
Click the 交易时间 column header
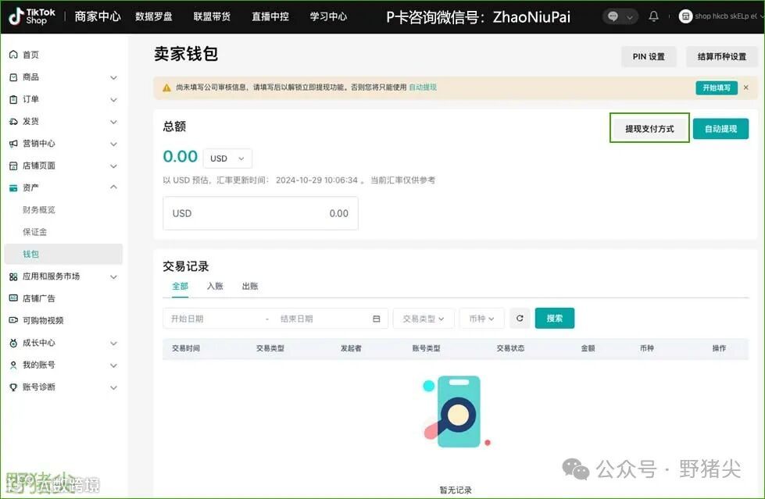click(x=186, y=348)
